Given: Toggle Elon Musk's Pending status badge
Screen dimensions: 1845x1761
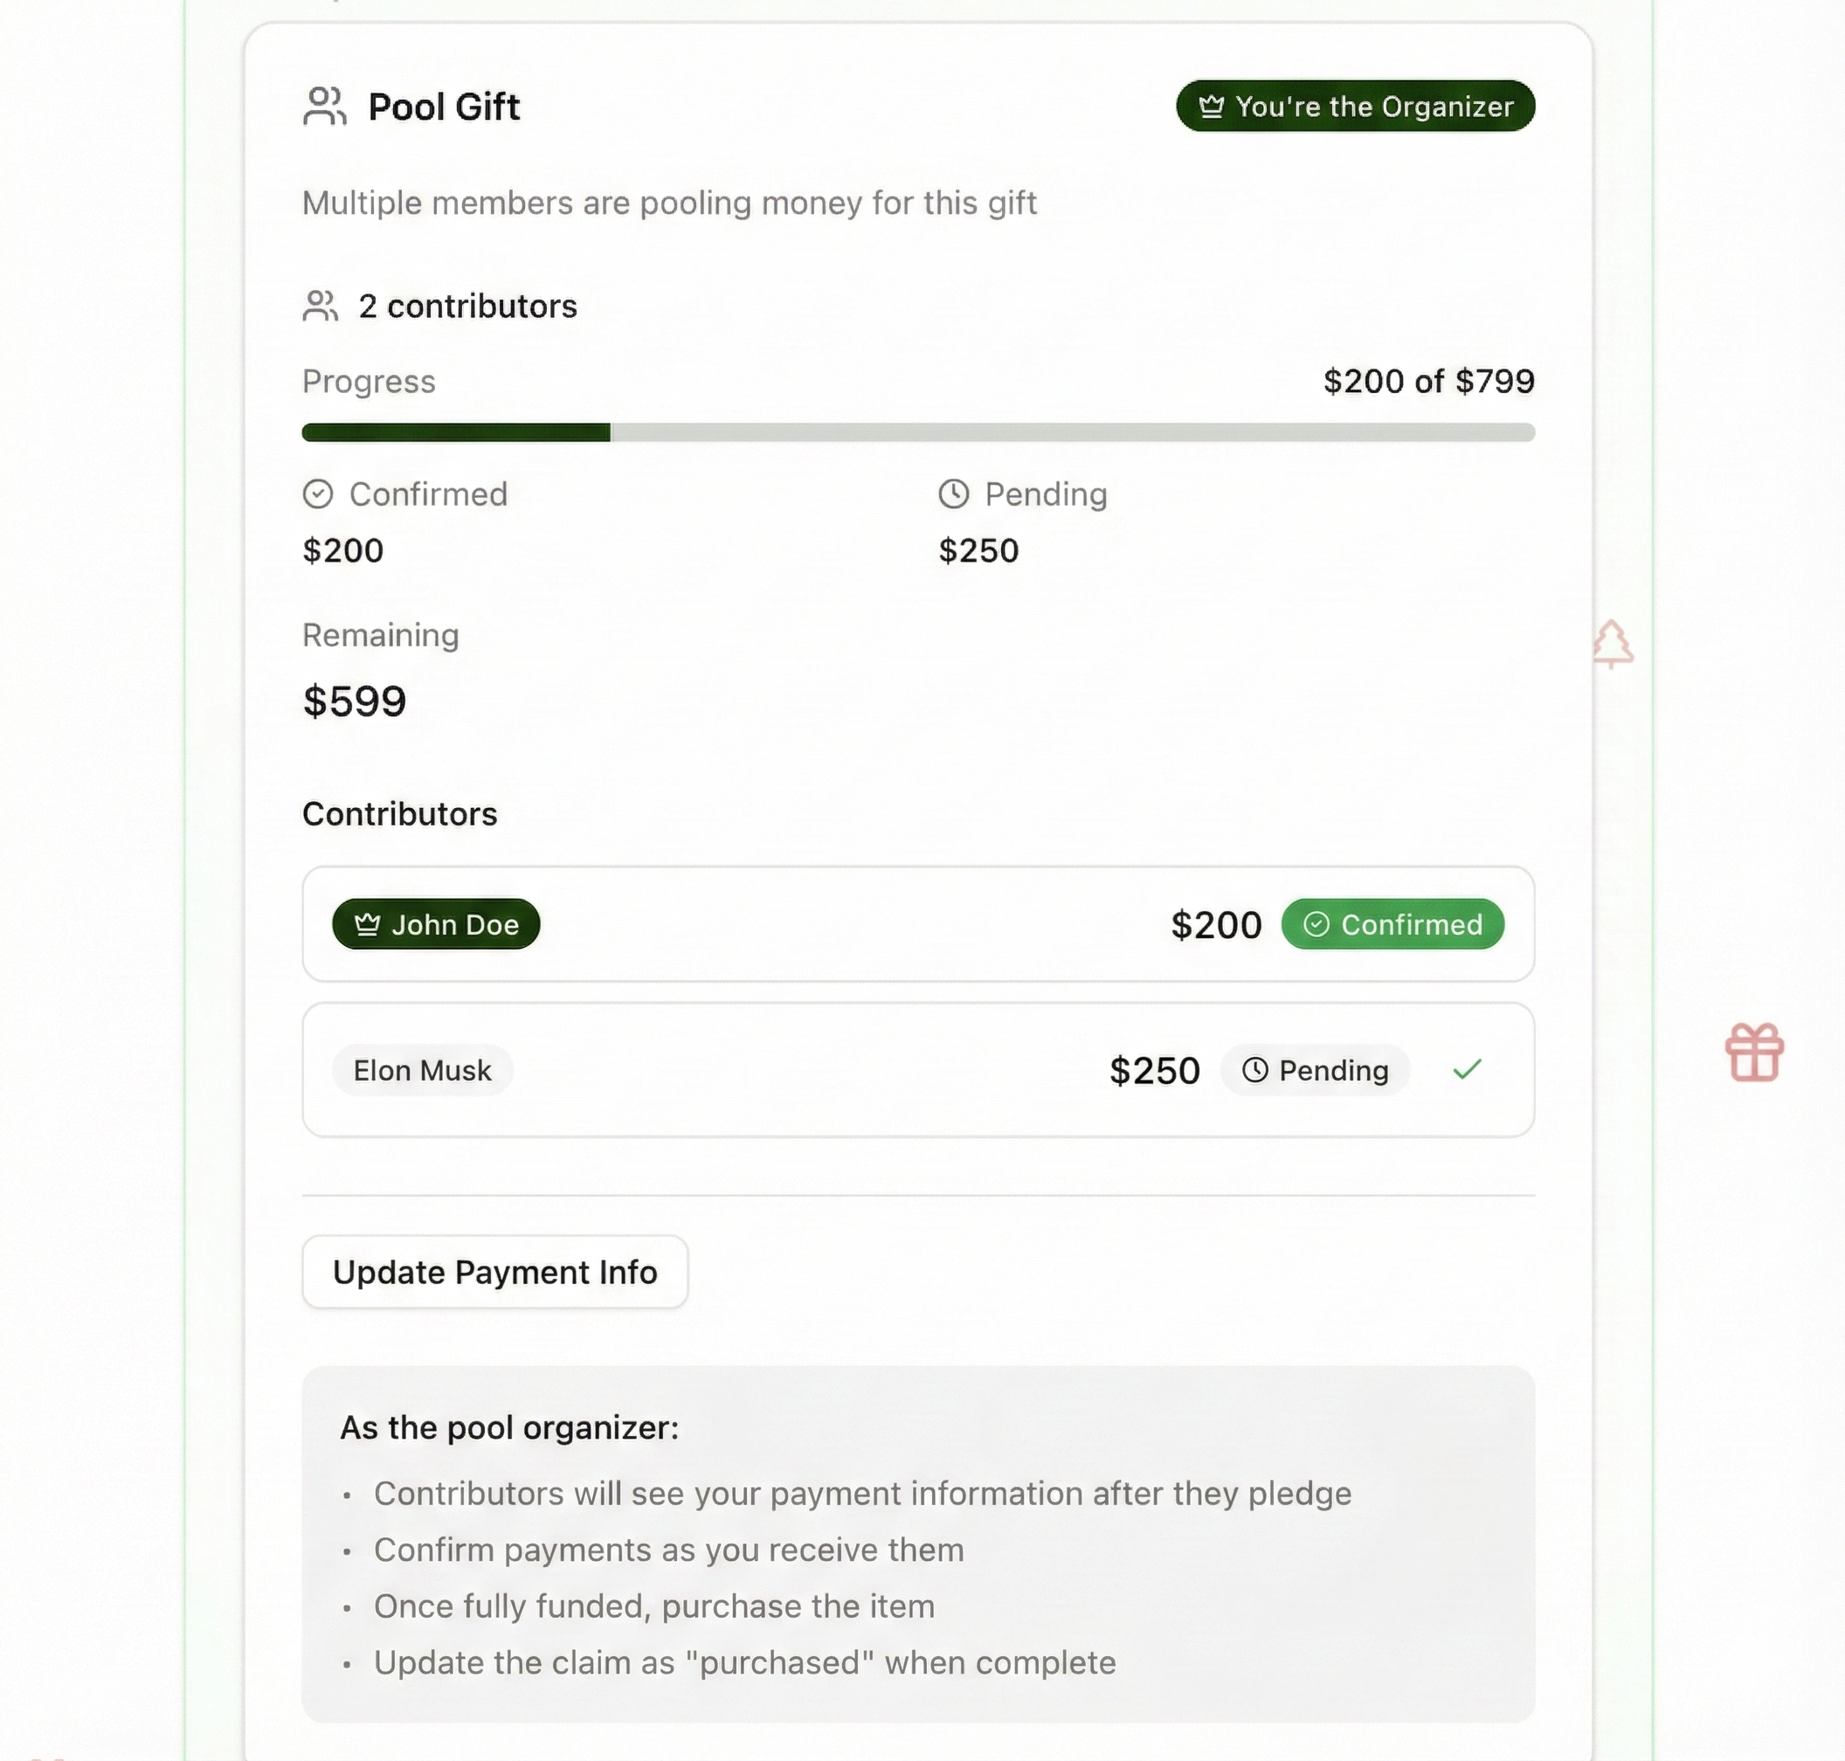Looking at the screenshot, I should [1316, 1070].
